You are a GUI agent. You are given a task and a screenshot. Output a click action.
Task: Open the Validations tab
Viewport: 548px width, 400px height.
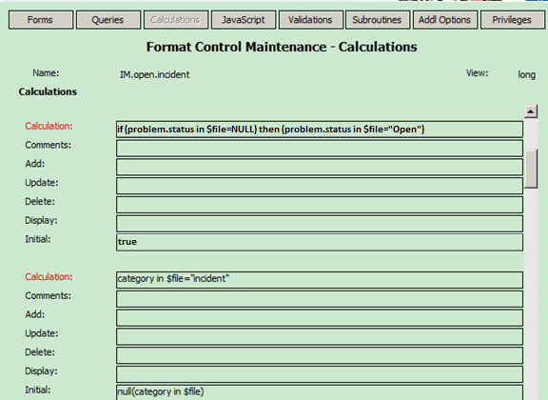click(x=310, y=20)
